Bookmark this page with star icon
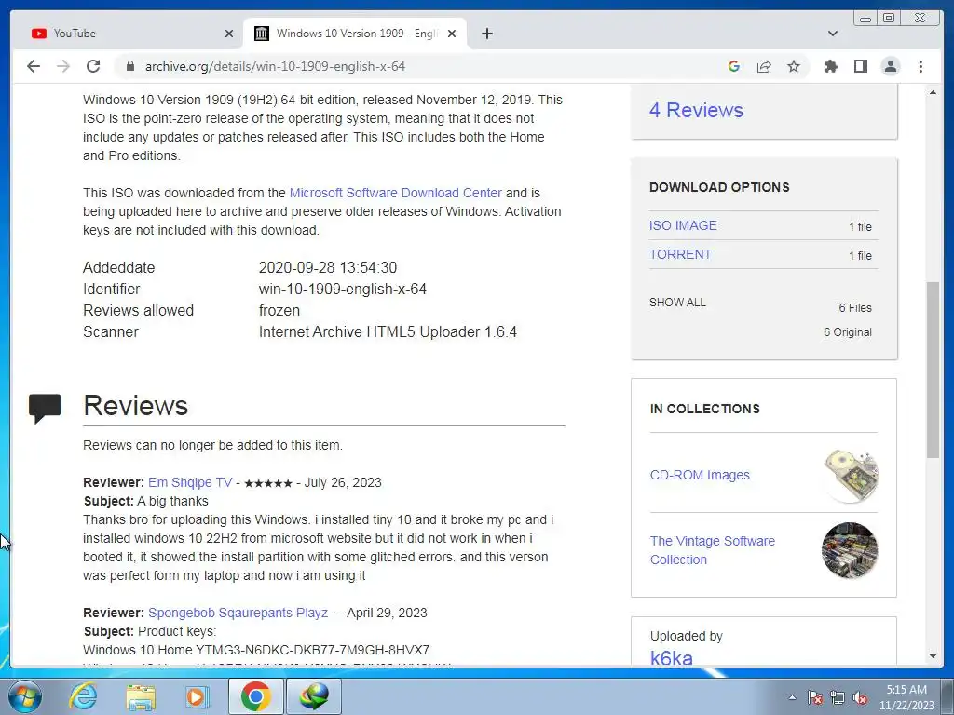This screenshot has width=954, height=715. pos(794,66)
